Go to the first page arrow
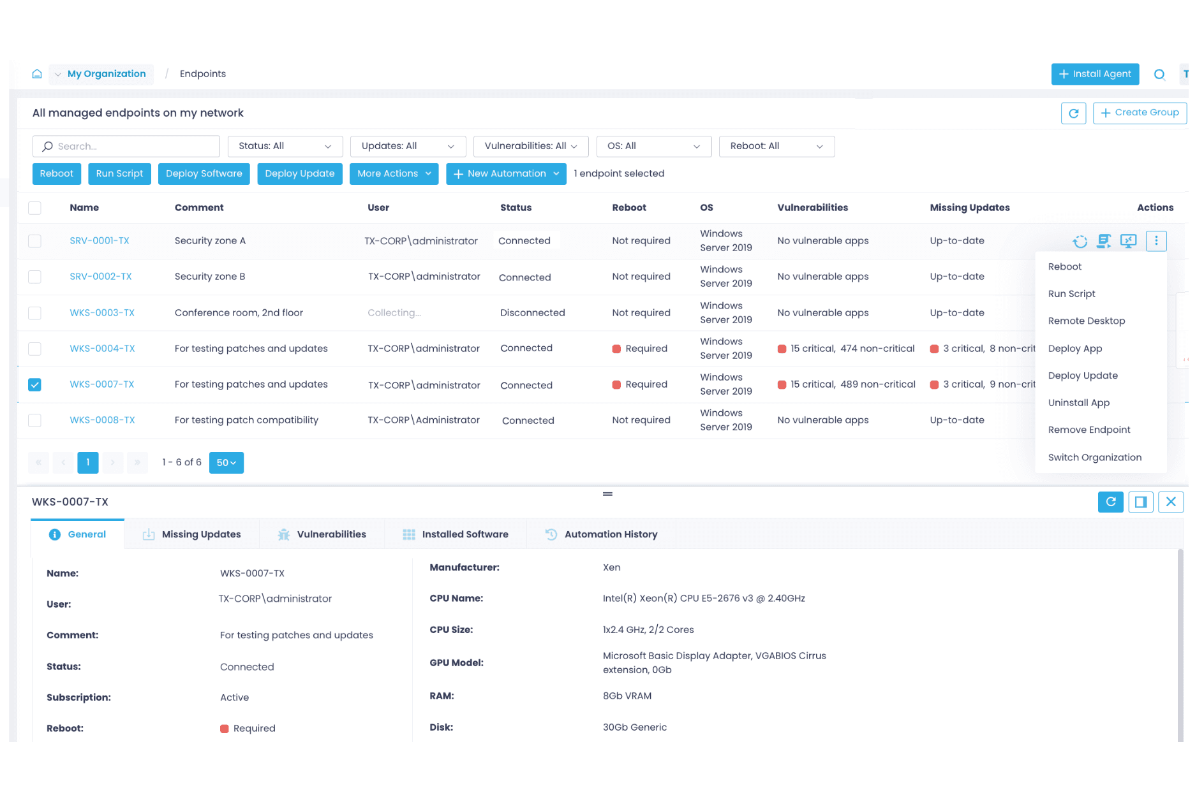The width and height of the screenshot is (1204, 802). click(38, 463)
